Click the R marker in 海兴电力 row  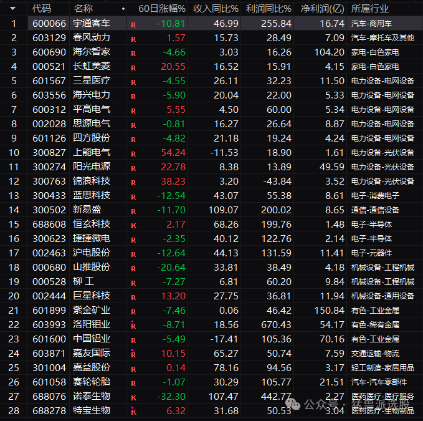click(x=133, y=97)
